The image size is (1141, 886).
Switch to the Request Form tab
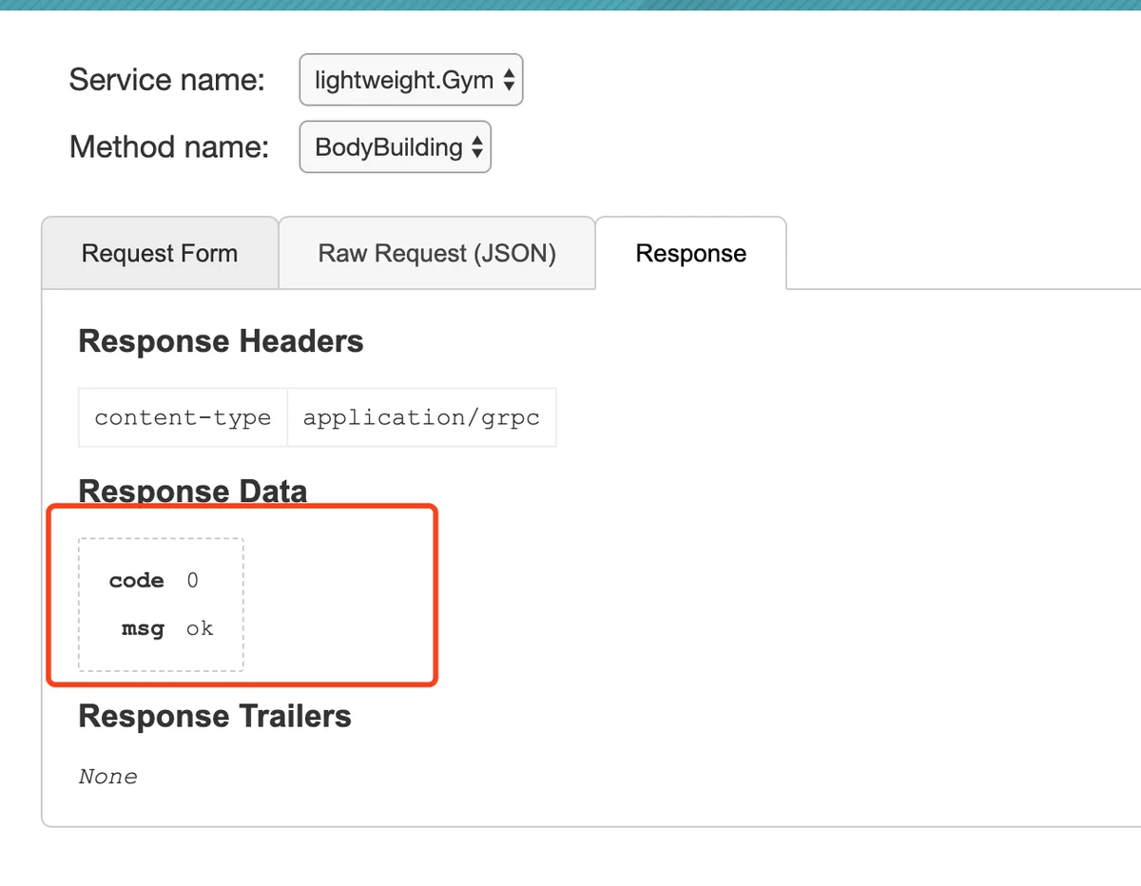click(x=160, y=254)
